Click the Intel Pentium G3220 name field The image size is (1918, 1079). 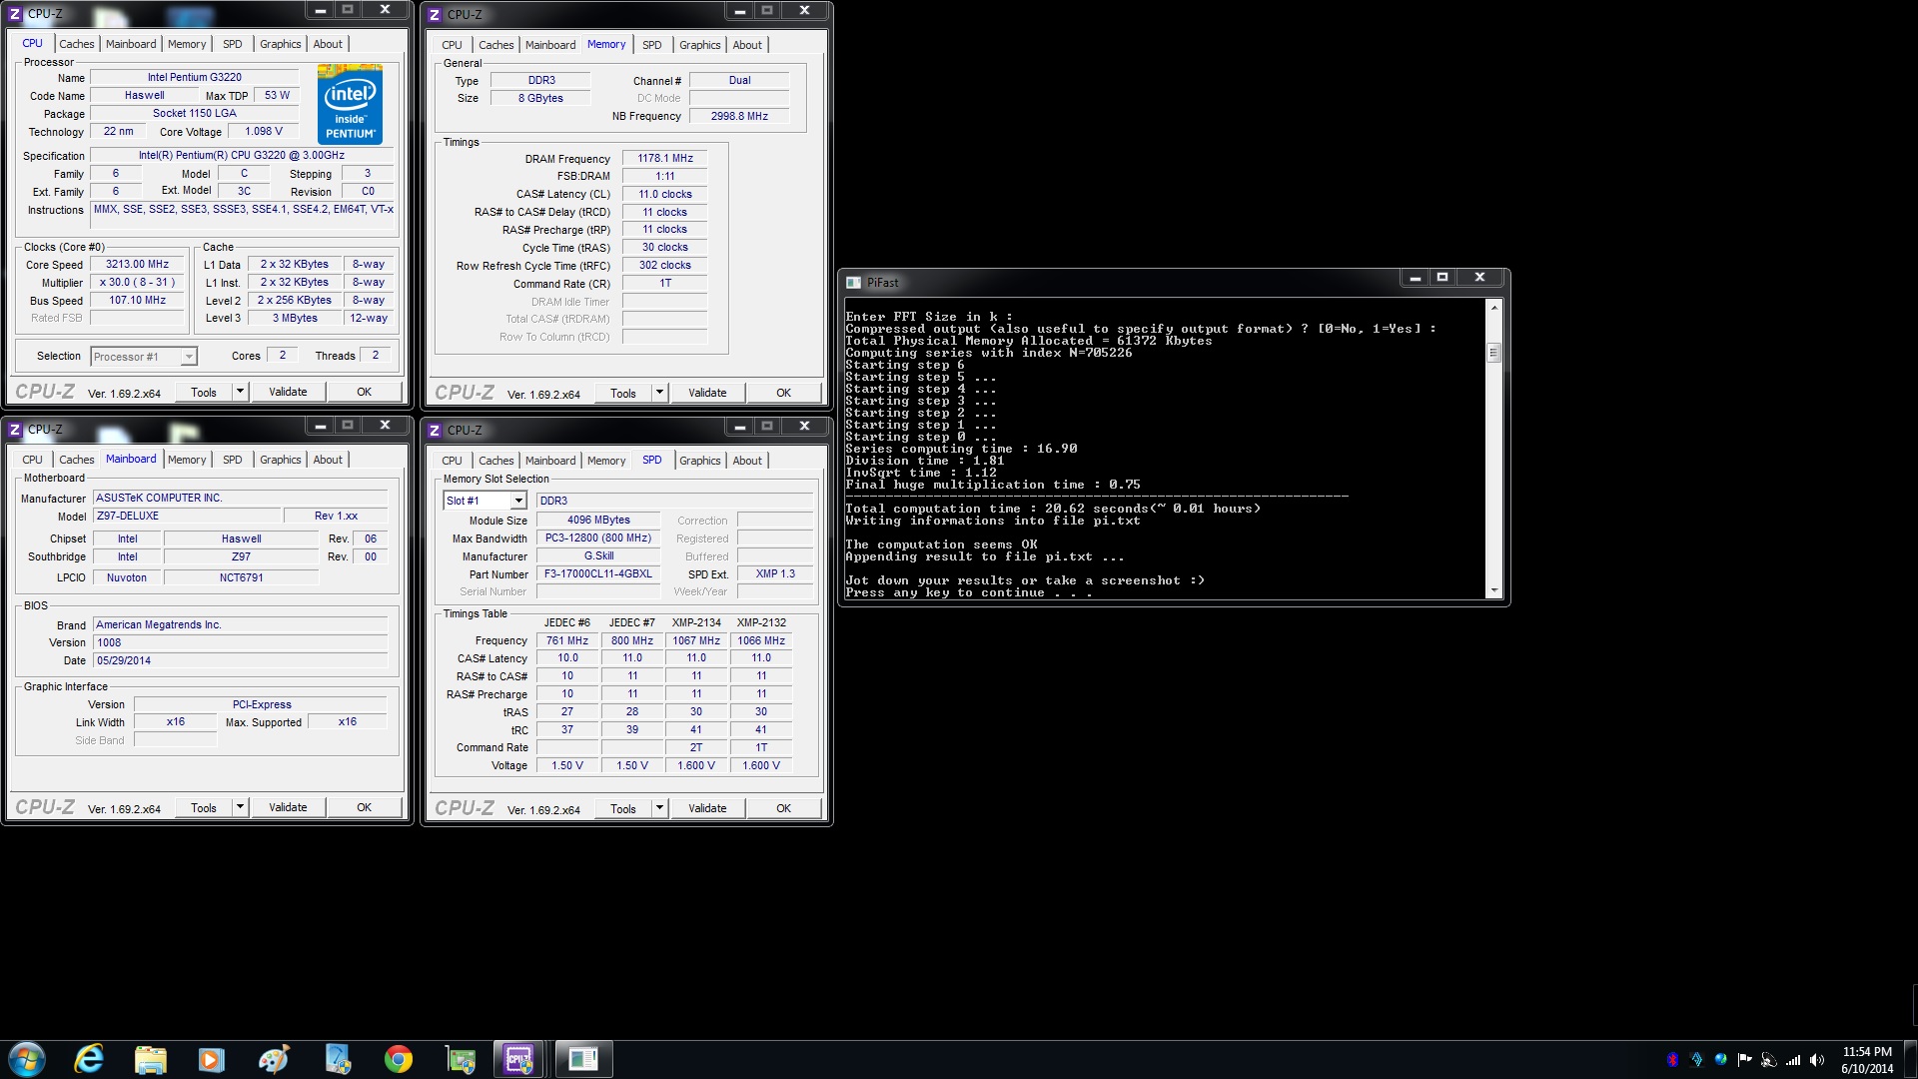[x=195, y=77]
